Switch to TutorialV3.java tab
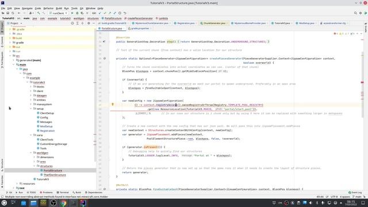This screenshot has height=207, width=368. click(282, 23)
